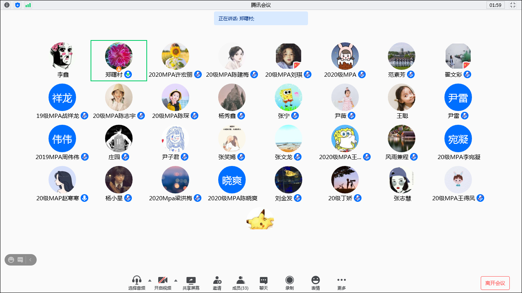Check the green network signal icon

[x=28, y=5]
